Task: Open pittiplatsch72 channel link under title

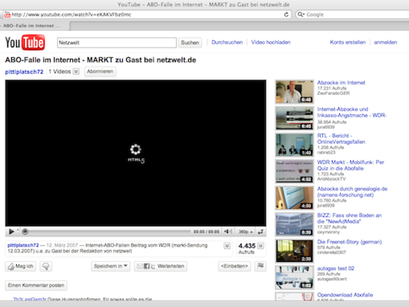Action: (x=24, y=72)
